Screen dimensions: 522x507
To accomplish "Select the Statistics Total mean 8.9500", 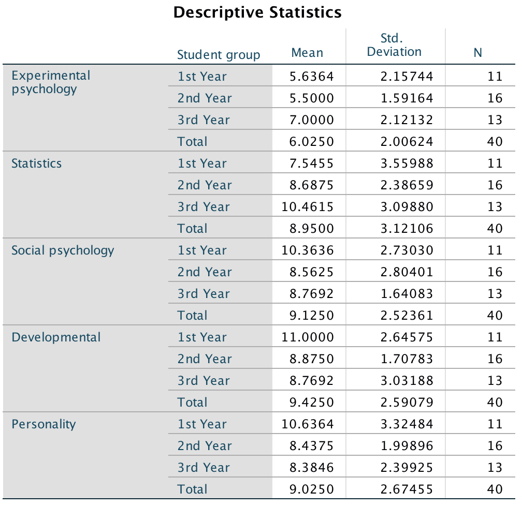I will pos(311,229).
